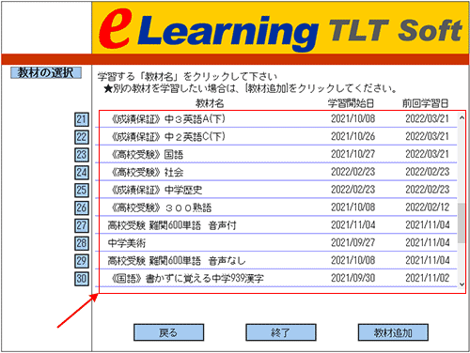Choose the number 28 box

tap(82, 243)
